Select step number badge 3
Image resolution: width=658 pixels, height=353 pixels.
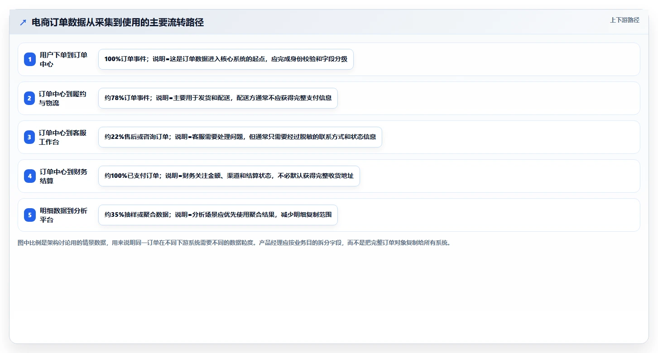coord(30,137)
